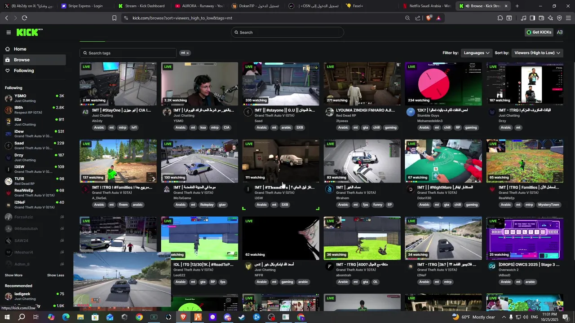The image size is (575, 323).
Task: Go back using the browser back arrow
Action: [x=6, y=18]
